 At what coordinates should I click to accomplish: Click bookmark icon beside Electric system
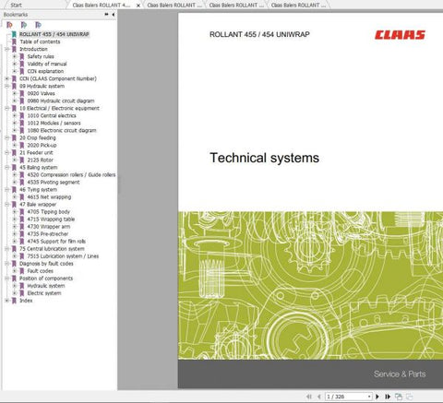[22, 293]
